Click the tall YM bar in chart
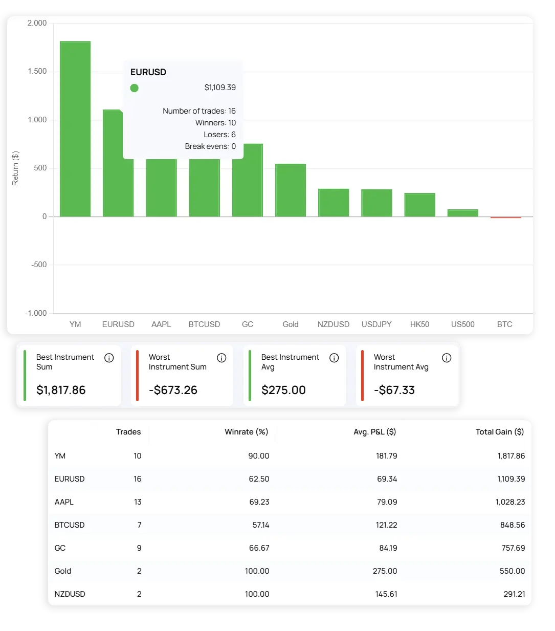 click(x=75, y=128)
